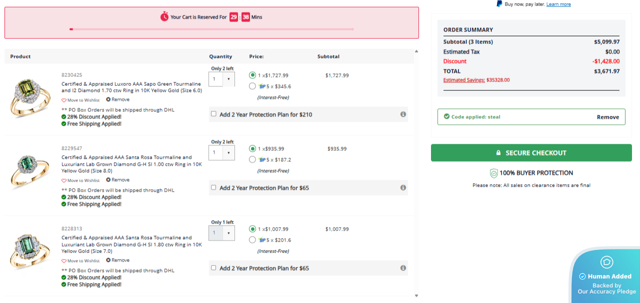Expand the quantity selector for item 8229547
This screenshot has height=303, width=640.
pyautogui.click(x=229, y=153)
